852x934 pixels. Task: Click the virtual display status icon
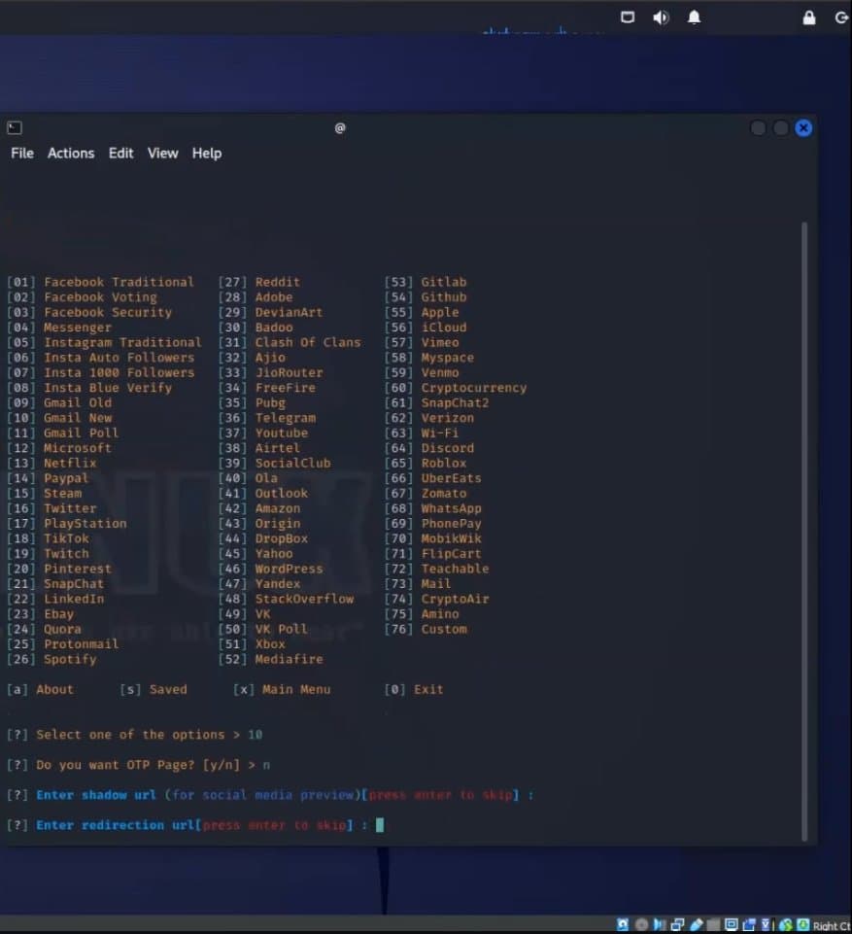(x=732, y=924)
